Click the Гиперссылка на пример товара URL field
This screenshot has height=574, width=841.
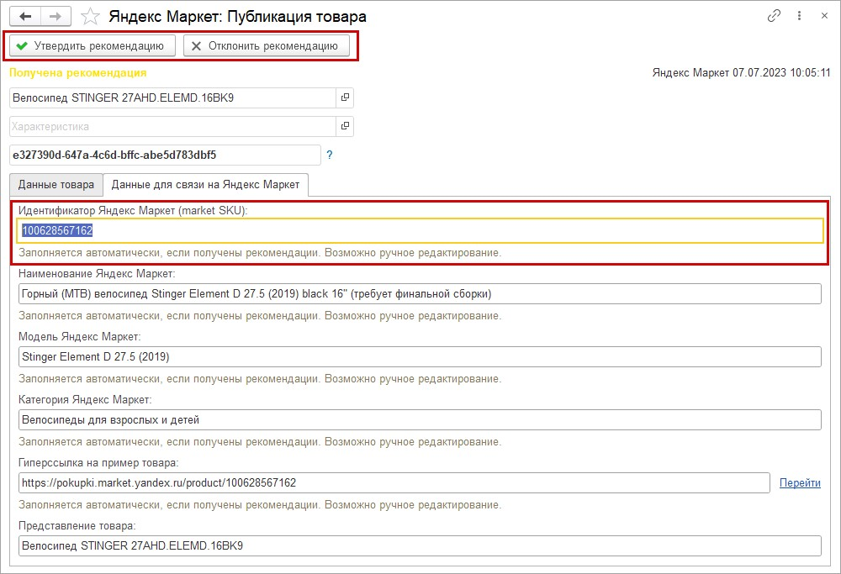[x=394, y=483]
